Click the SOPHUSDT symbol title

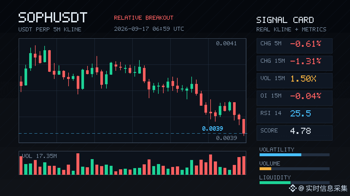click(x=53, y=18)
